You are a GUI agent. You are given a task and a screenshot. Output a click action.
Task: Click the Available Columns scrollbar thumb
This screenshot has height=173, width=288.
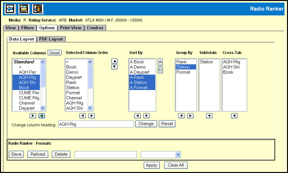tap(43, 76)
